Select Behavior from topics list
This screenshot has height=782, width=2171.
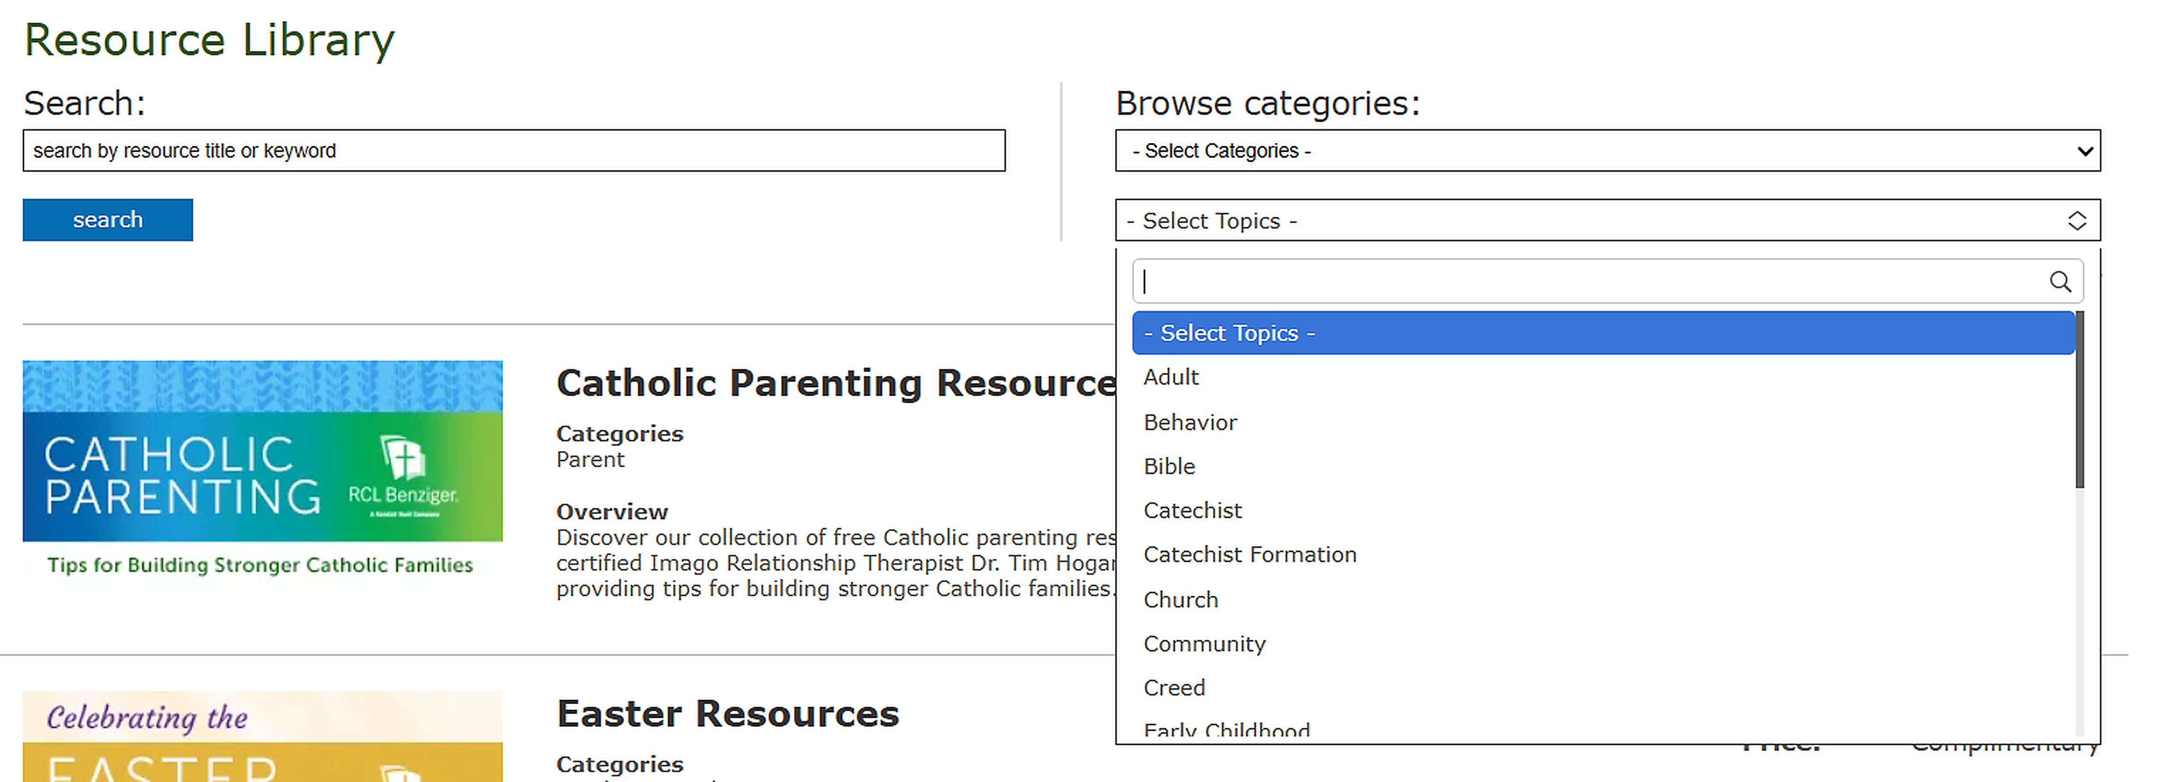[1190, 422]
